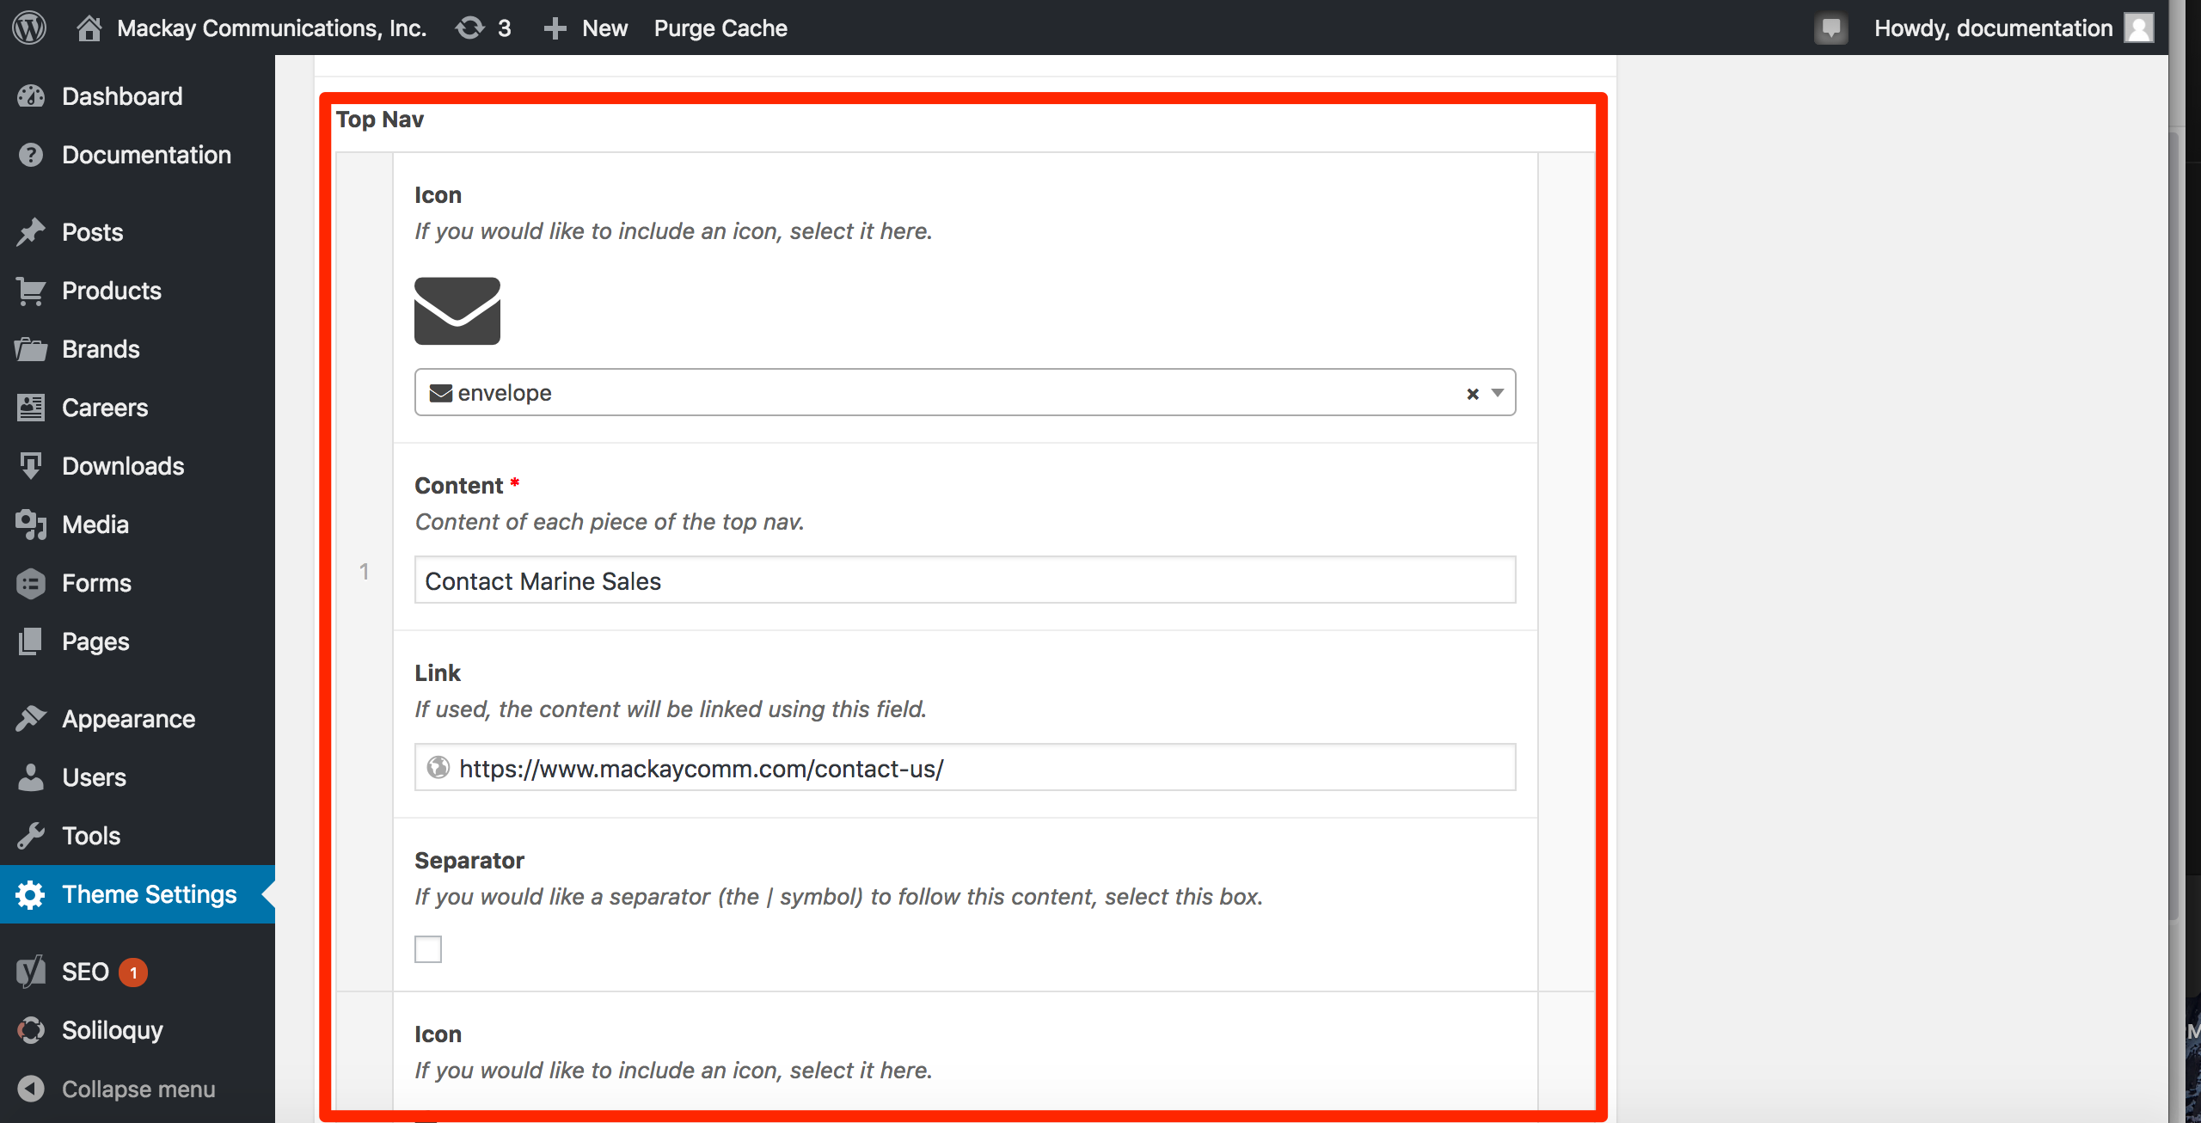Viewport: 2201px width, 1123px height.
Task: Click the Theme Settings gear icon
Action: 31,894
